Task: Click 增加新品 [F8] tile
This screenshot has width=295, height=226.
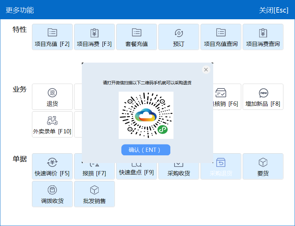Action: pos(263,97)
